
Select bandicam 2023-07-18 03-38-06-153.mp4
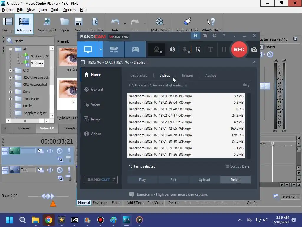[186, 96]
